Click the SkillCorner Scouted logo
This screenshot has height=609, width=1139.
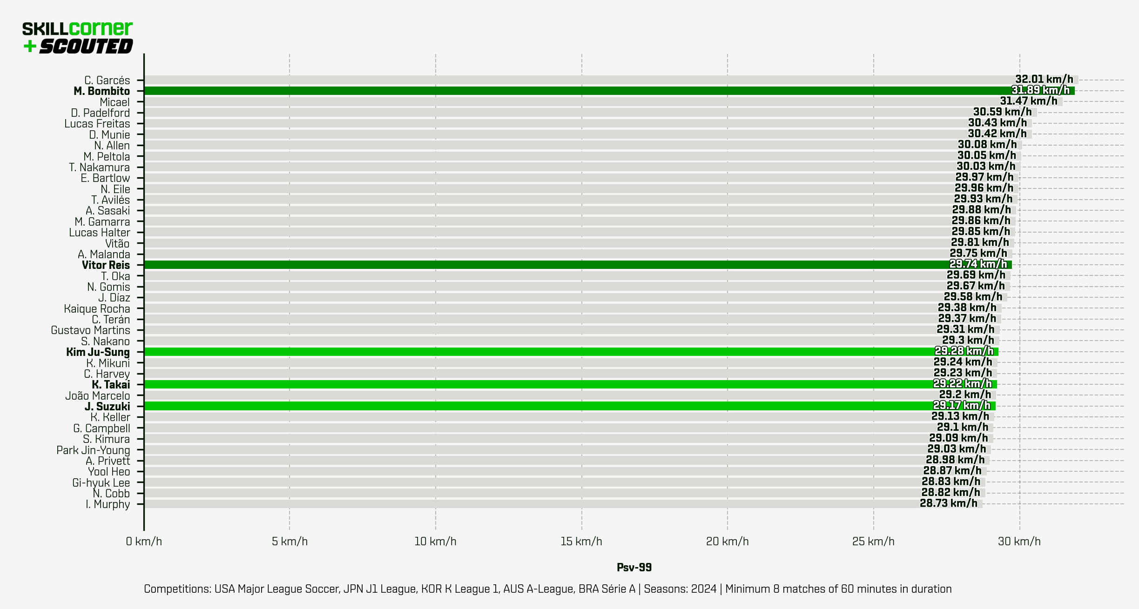point(78,38)
